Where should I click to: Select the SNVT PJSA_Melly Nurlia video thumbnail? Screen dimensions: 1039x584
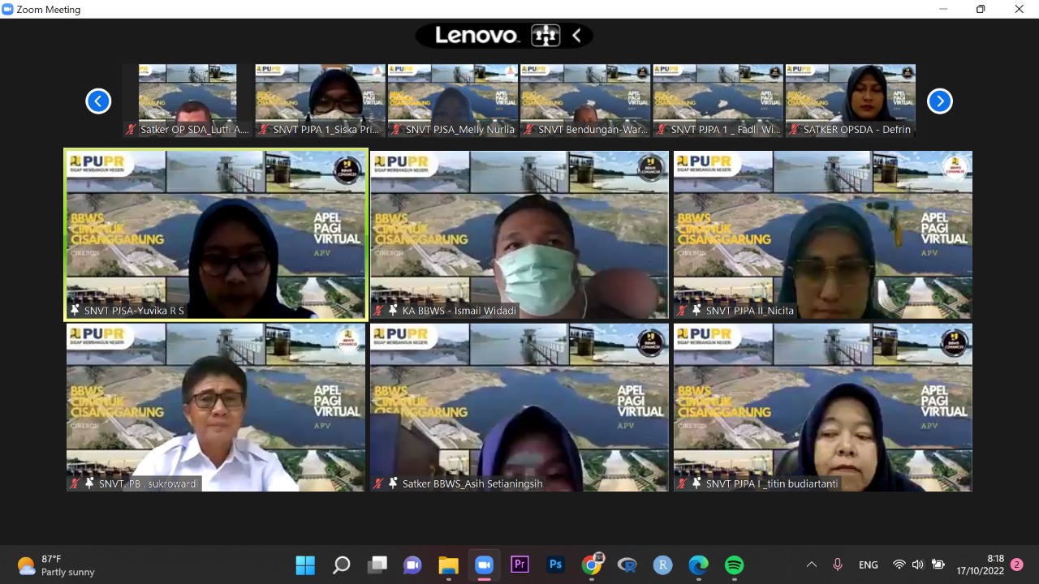452,101
